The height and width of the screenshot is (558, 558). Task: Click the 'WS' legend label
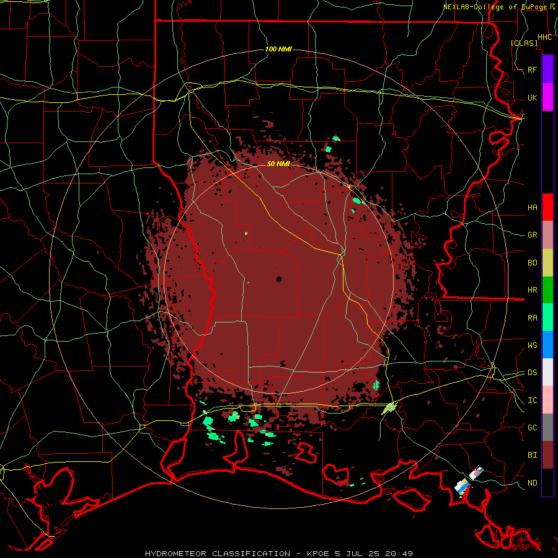coord(532,345)
